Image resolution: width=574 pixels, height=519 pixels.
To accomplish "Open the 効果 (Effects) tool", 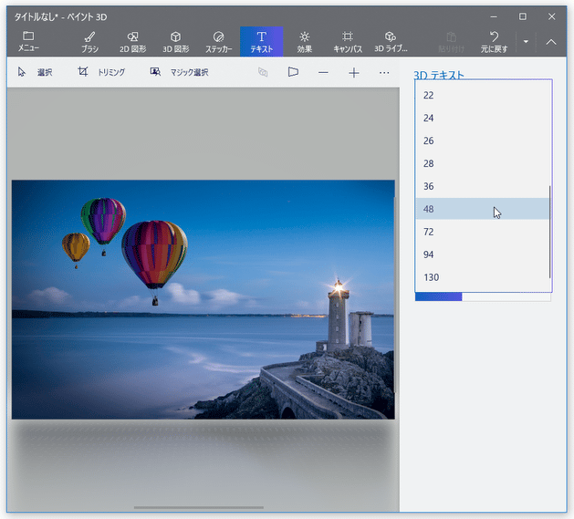I will coord(304,42).
